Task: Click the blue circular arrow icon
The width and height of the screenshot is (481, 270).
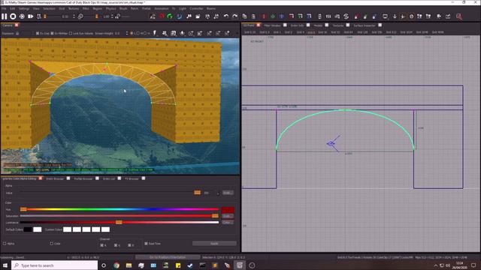Action: pyautogui.click(x=180, y=16)
